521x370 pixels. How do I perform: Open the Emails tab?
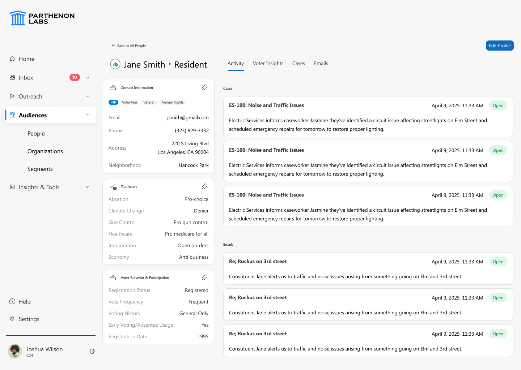pyautogui.click(x=321, y=63)
